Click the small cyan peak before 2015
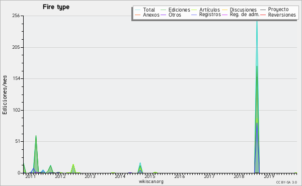 [140, 168]
